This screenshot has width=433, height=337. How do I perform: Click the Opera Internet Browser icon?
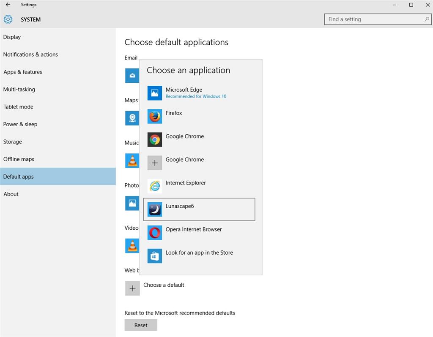[155, 233]
